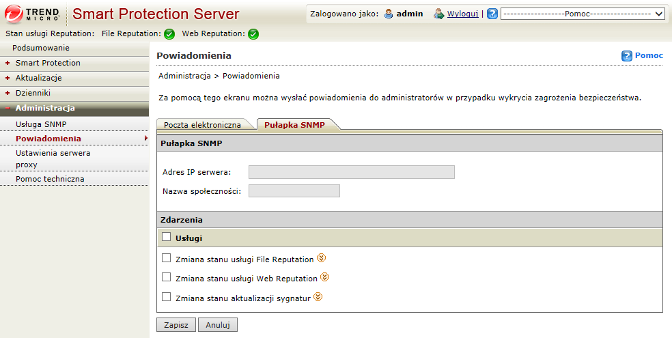Select the Pułapka SNMP tab
Image resolution: width=672 pixels, height=338 pixels.
point(294,125)
